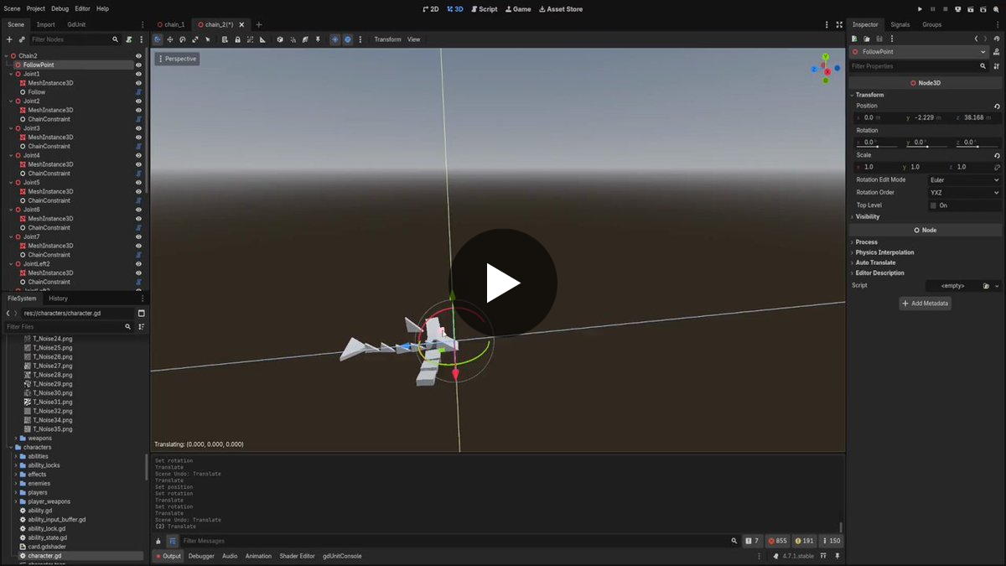Open the Debug menu
The width and height of the screenshot is (1006, 566).
point(60,8)
